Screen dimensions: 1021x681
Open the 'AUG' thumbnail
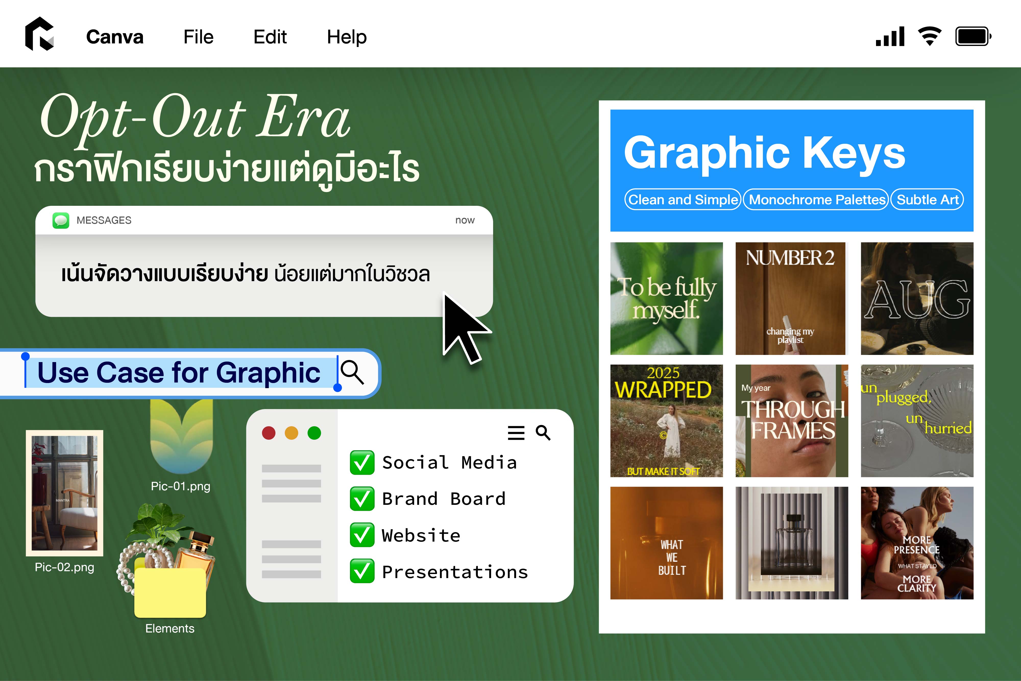tap(917, 299)
